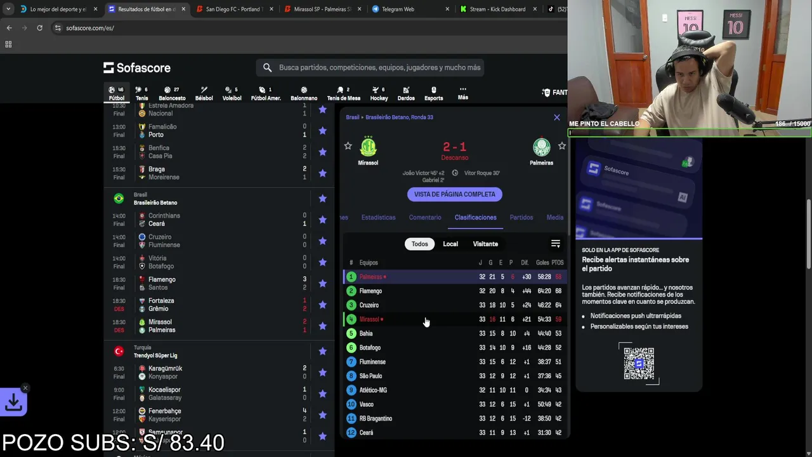
Task: Switch to San Diego FC - Portland tab
Action: (233, 9)
